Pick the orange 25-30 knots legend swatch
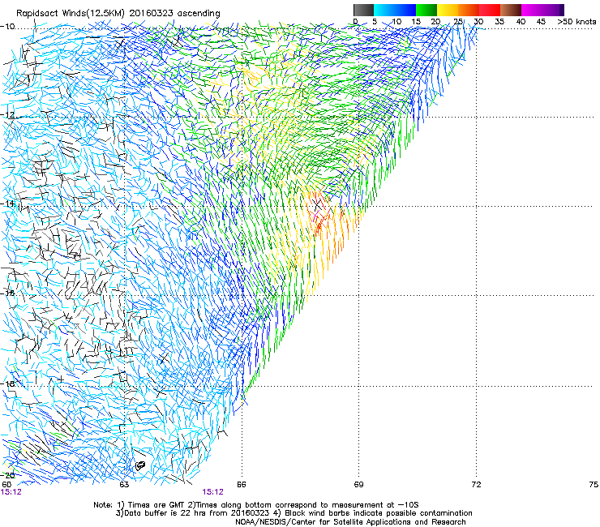 pyautogui.click(x=469, y=10)
